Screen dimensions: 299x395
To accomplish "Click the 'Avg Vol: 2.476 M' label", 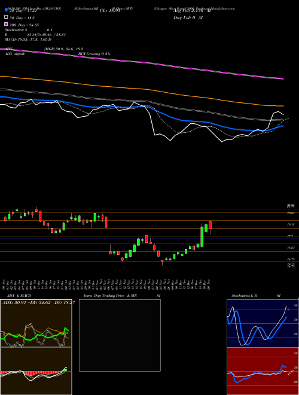I will (x=192, y=11).
